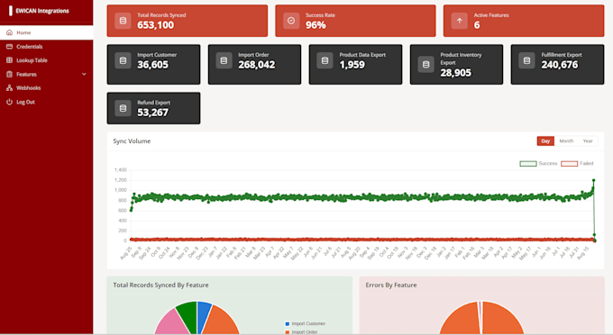This screenshot has width=613, height=335.
Task: Click the 1,959 Product Data Export value
Action: click(352, 65)
